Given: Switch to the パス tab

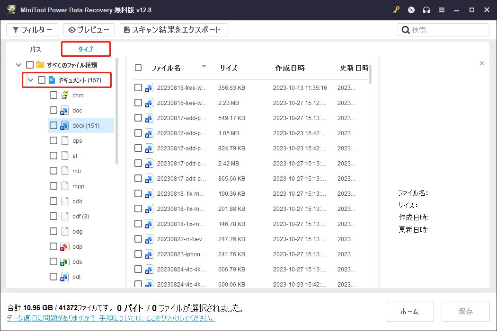Looking at the screenshot, I should pos(35,49).
